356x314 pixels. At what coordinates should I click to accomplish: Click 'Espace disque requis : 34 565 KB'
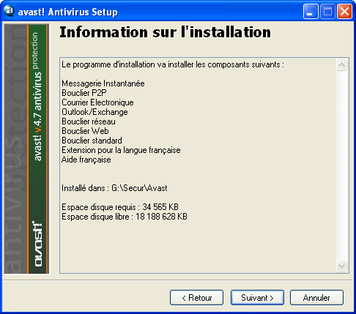(120, 207)
